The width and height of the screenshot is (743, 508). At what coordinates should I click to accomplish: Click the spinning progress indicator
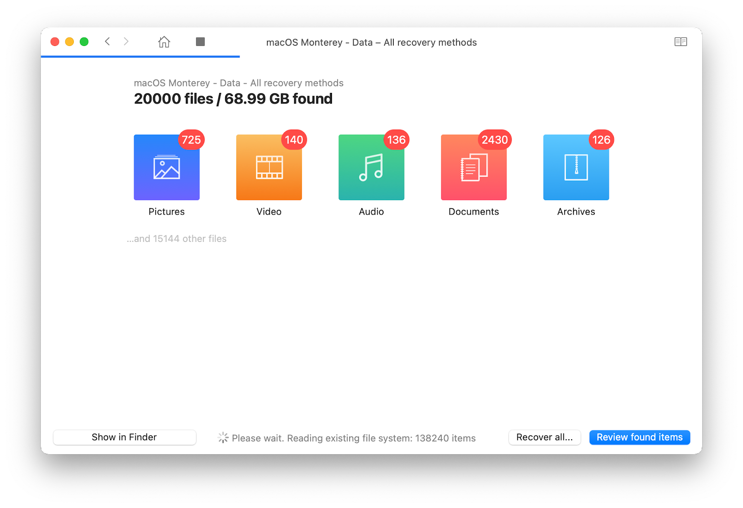pyautogui.click(x=223, y=437)
